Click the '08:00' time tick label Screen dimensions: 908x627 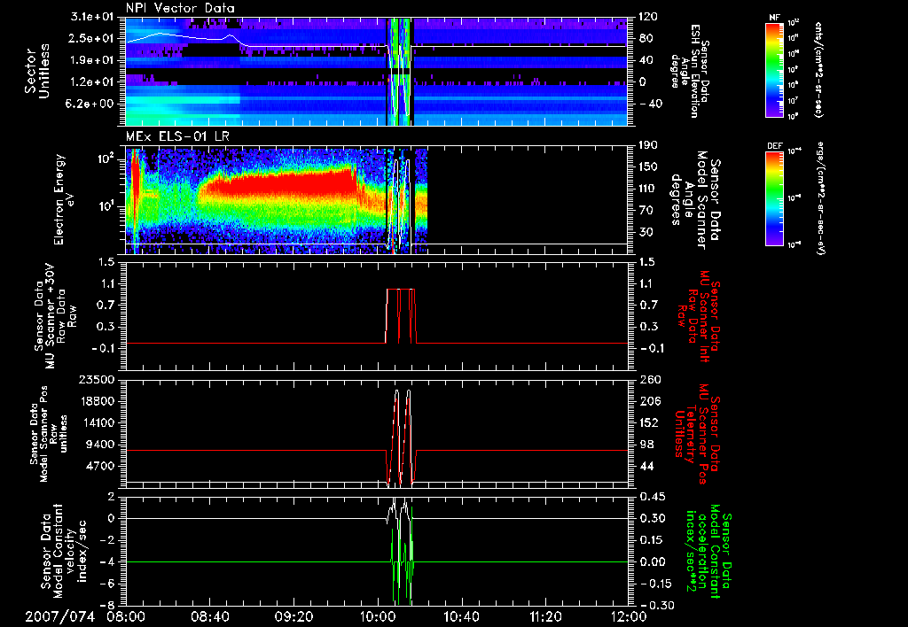click(x=126, y=617)
